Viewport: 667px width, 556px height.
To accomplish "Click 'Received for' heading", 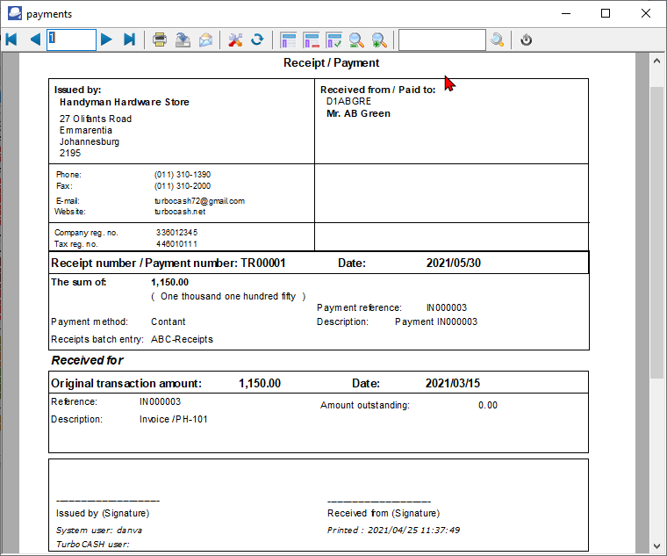I will pyautogui.click(x=87, y=360).
